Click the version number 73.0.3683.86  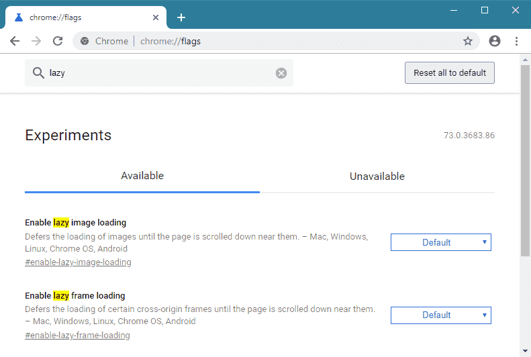tap(469, 136)
